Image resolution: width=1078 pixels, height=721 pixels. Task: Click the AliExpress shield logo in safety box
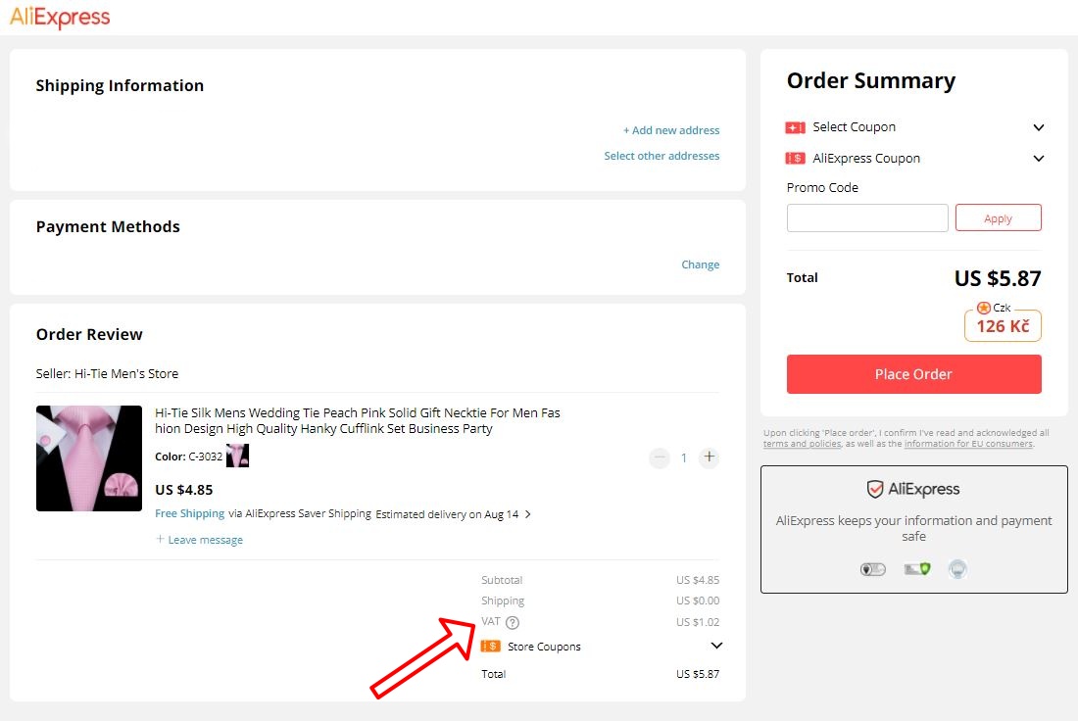(876, 489)
